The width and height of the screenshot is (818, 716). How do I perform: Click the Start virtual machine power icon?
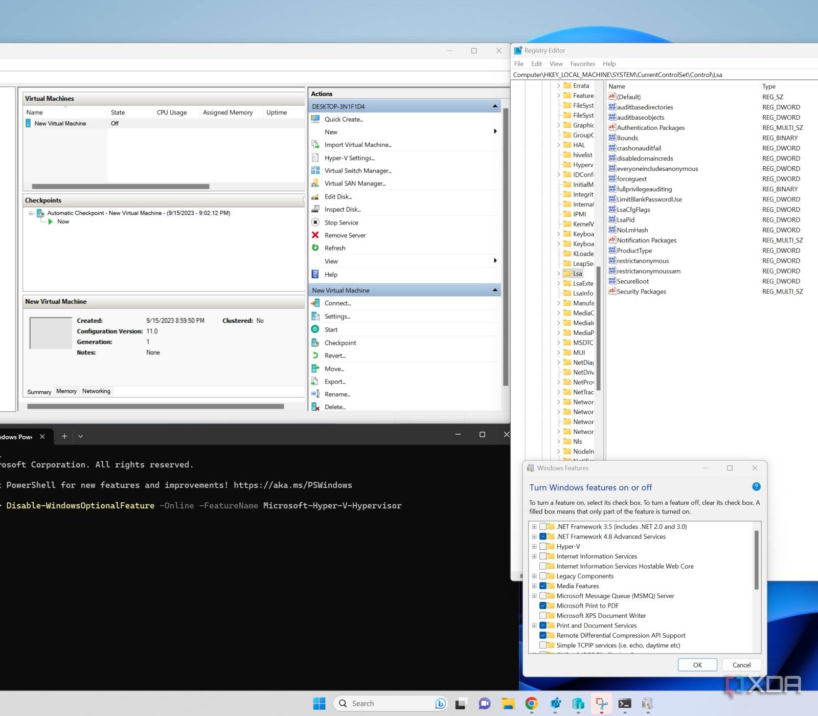click(x=315, y=329)
